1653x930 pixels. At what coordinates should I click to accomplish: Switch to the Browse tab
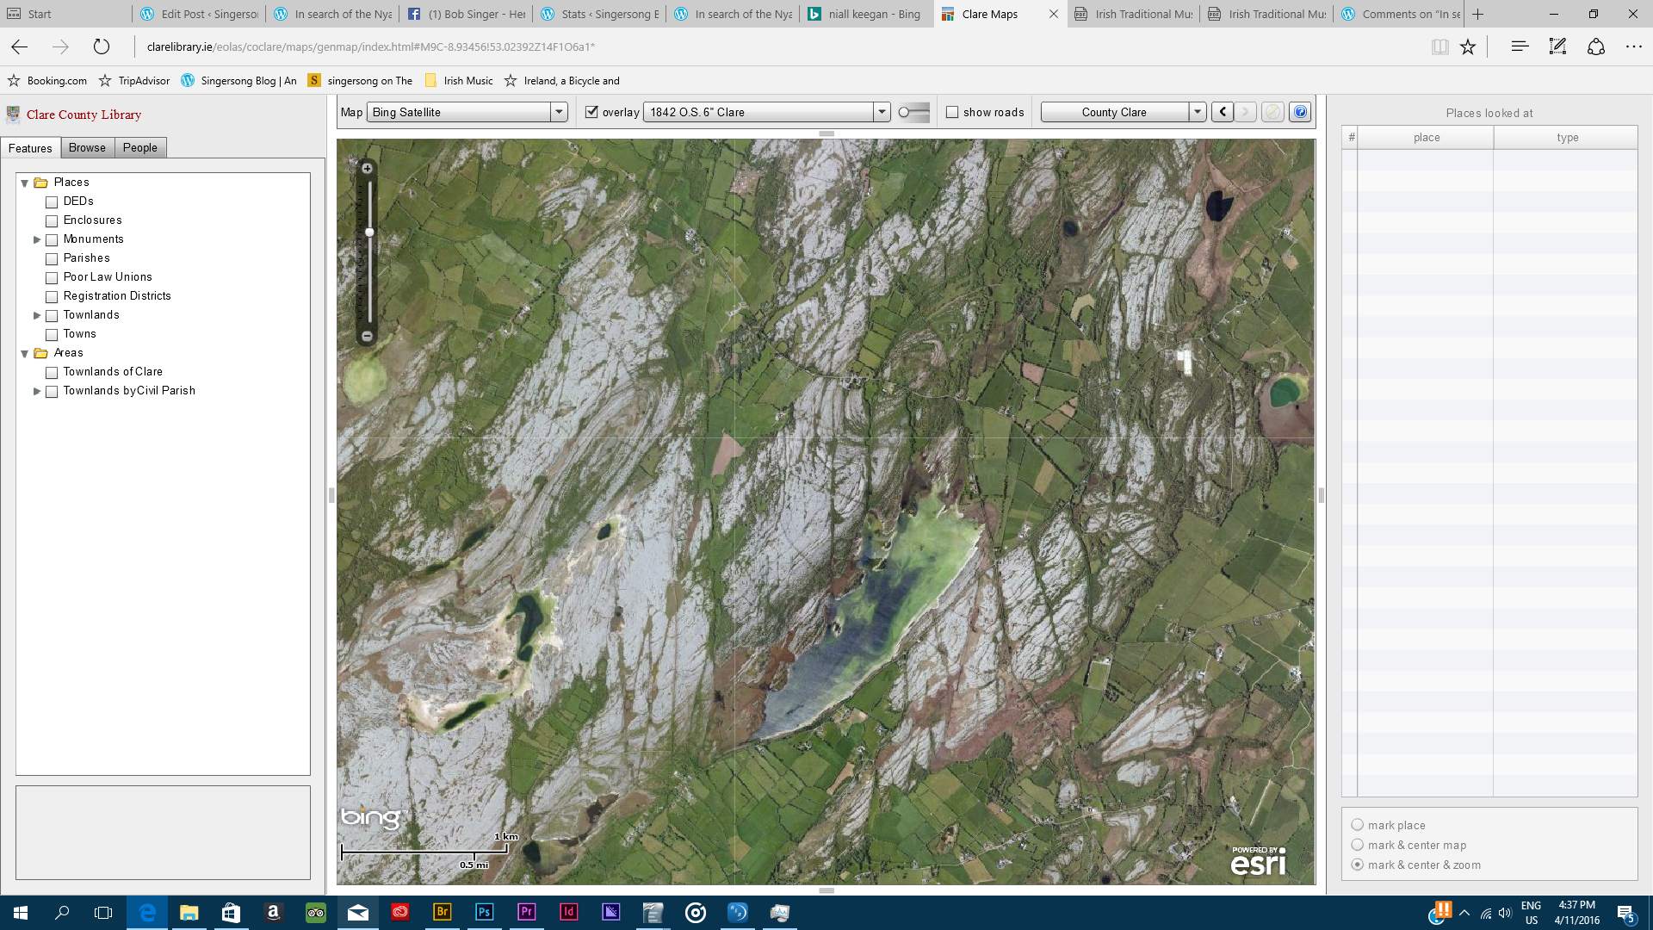pyautogui.click(x=87, y=148)
